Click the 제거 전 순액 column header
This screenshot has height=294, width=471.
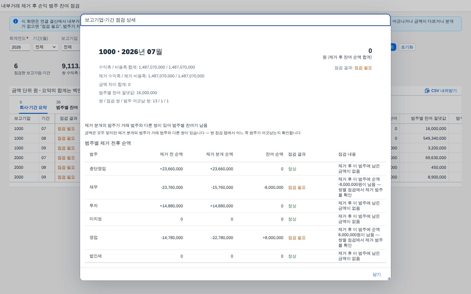coord(171,154)
